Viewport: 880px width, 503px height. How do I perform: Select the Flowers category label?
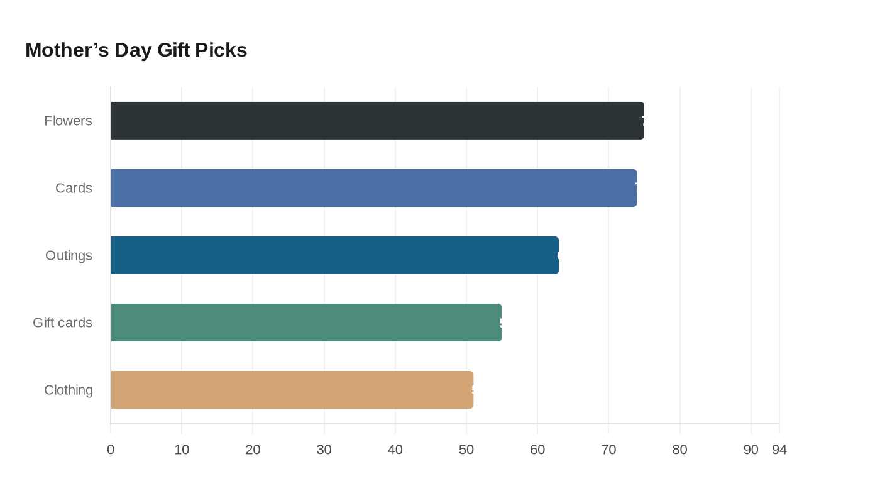tap(68, 121)
